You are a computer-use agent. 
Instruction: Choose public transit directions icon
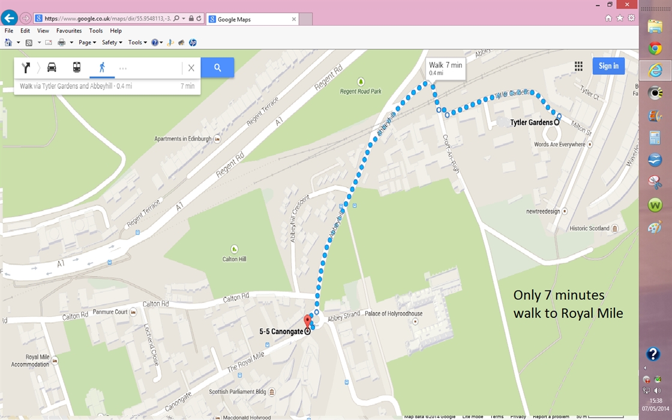tap(77, 67)
